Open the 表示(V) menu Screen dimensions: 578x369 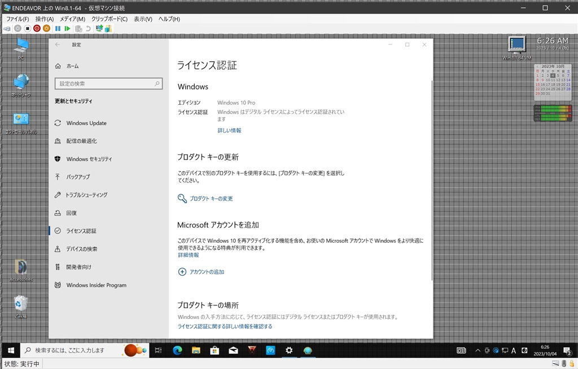143,19
